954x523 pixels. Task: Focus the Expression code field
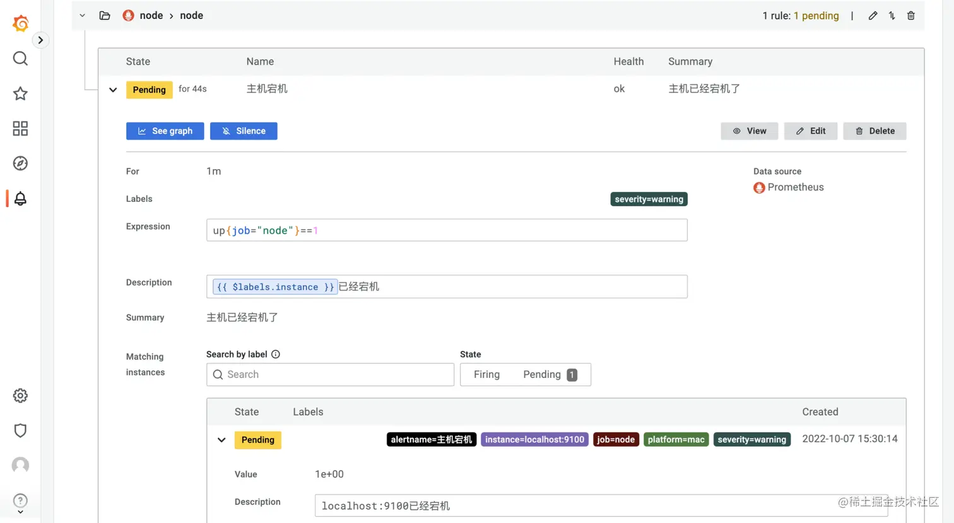tap(447, 230)
